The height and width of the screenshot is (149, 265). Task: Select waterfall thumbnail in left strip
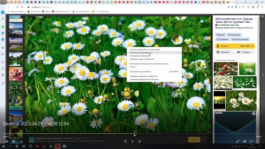[x=16, y=103]
